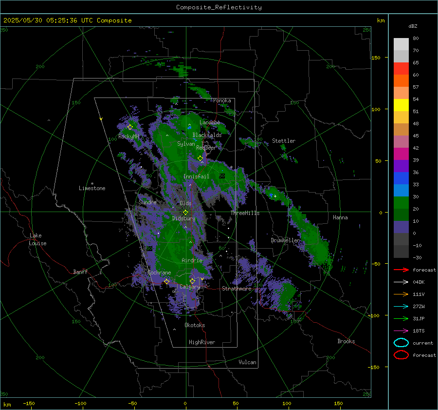Click the white plus marker northwest of Hanna
Image resolution: width=438 pixels, height=410 pixels.
click(275, 196)
